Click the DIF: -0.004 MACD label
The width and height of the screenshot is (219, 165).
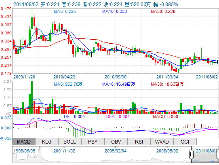[74, 116]
